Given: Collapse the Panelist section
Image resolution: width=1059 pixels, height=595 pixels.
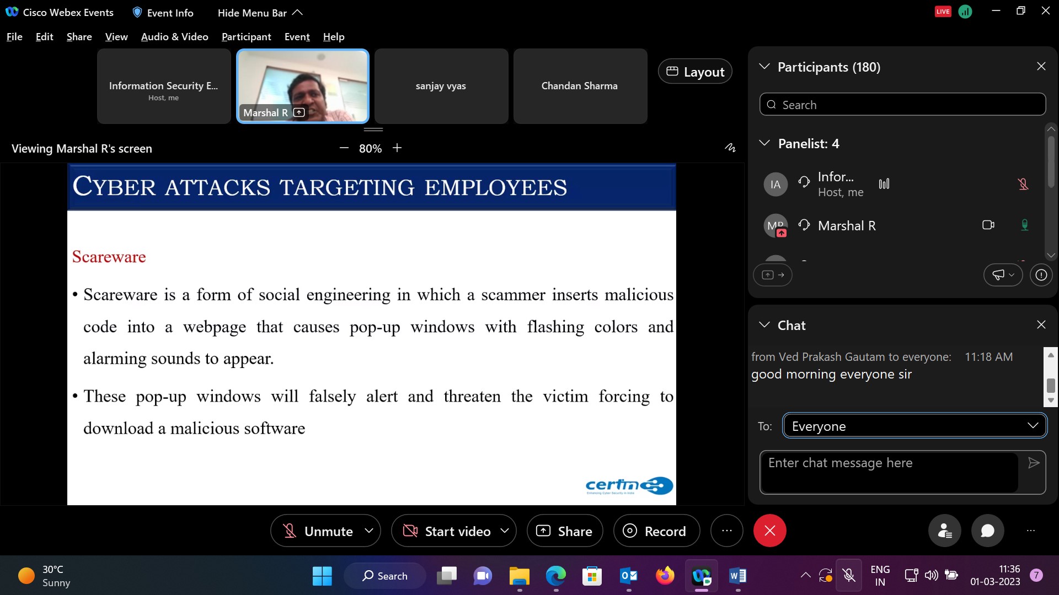Looking at the screenshot, I should [x=764, y=143].
